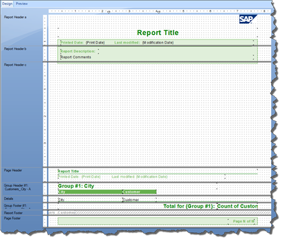Select the Customer field in Details section
The height and width of the screenshot is (241, 283).
[x=139, y=200]
